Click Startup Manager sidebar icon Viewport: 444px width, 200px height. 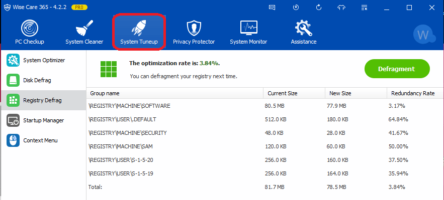13,120
